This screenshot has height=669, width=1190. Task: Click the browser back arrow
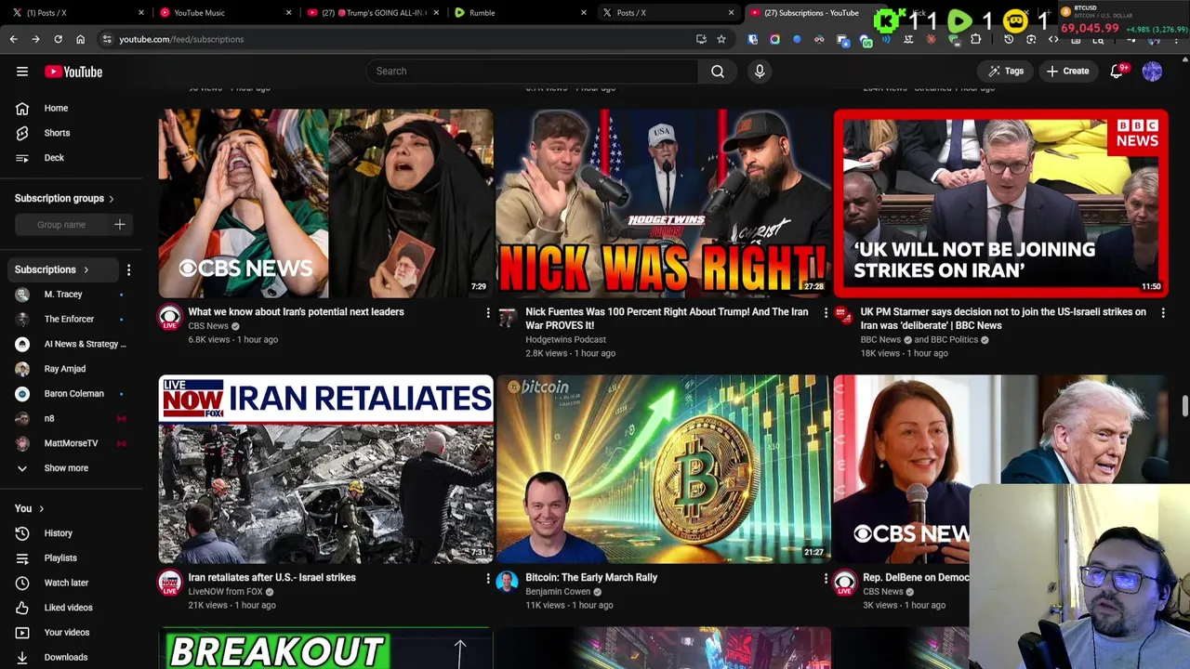coord(13,39)
